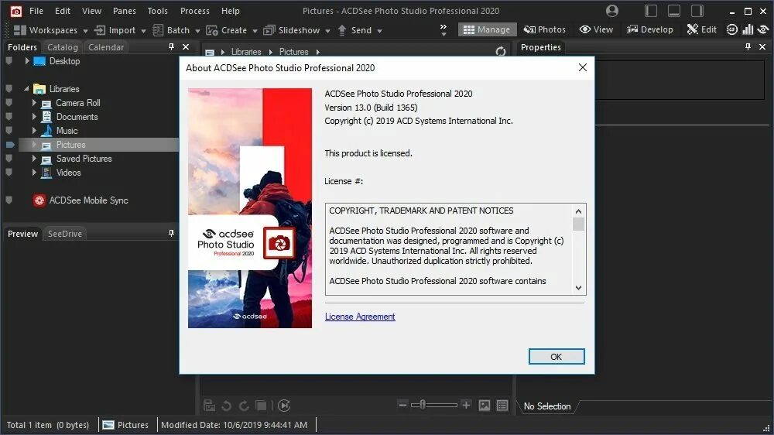Switch to View mode

tap(596, 29)
